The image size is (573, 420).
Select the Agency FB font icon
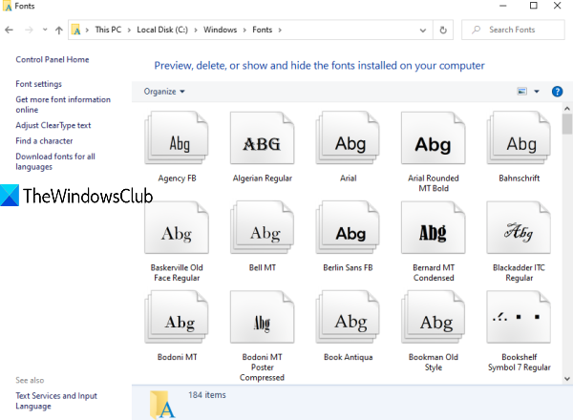pos(177,137)
